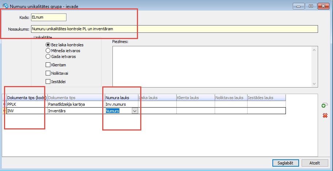Click the Atcelt button

(x=314, y=163)
